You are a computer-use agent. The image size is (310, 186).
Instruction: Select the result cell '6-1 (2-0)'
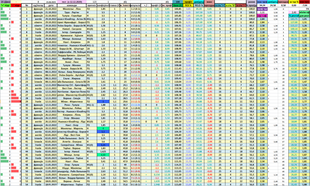click(136, 168)
